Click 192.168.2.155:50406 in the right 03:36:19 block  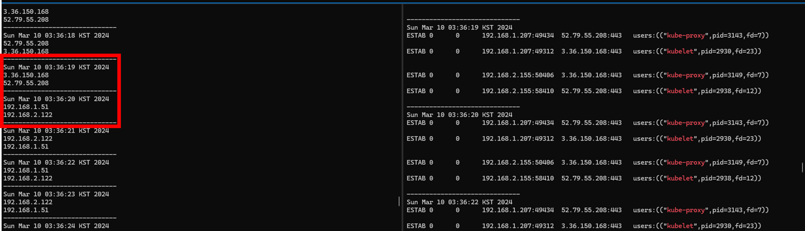518,75
